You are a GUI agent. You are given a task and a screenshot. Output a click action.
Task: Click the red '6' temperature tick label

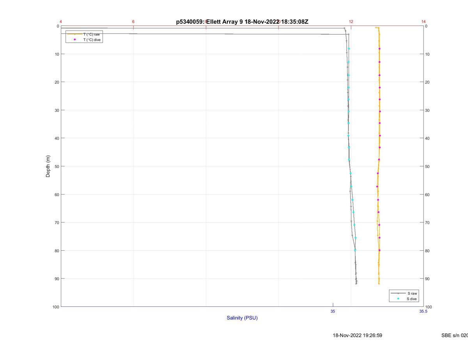133,22
